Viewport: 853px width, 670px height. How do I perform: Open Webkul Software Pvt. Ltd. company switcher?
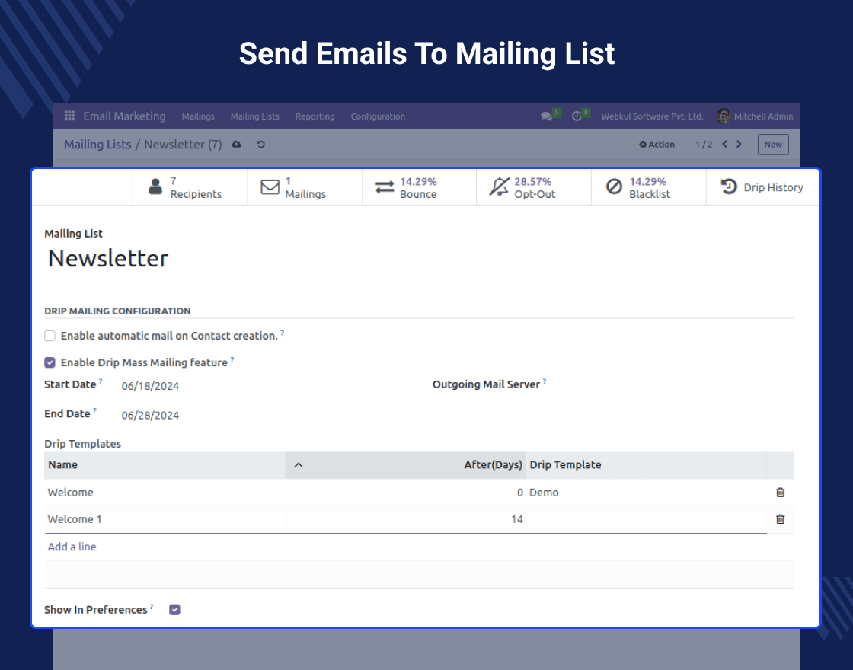click(652, 116)
